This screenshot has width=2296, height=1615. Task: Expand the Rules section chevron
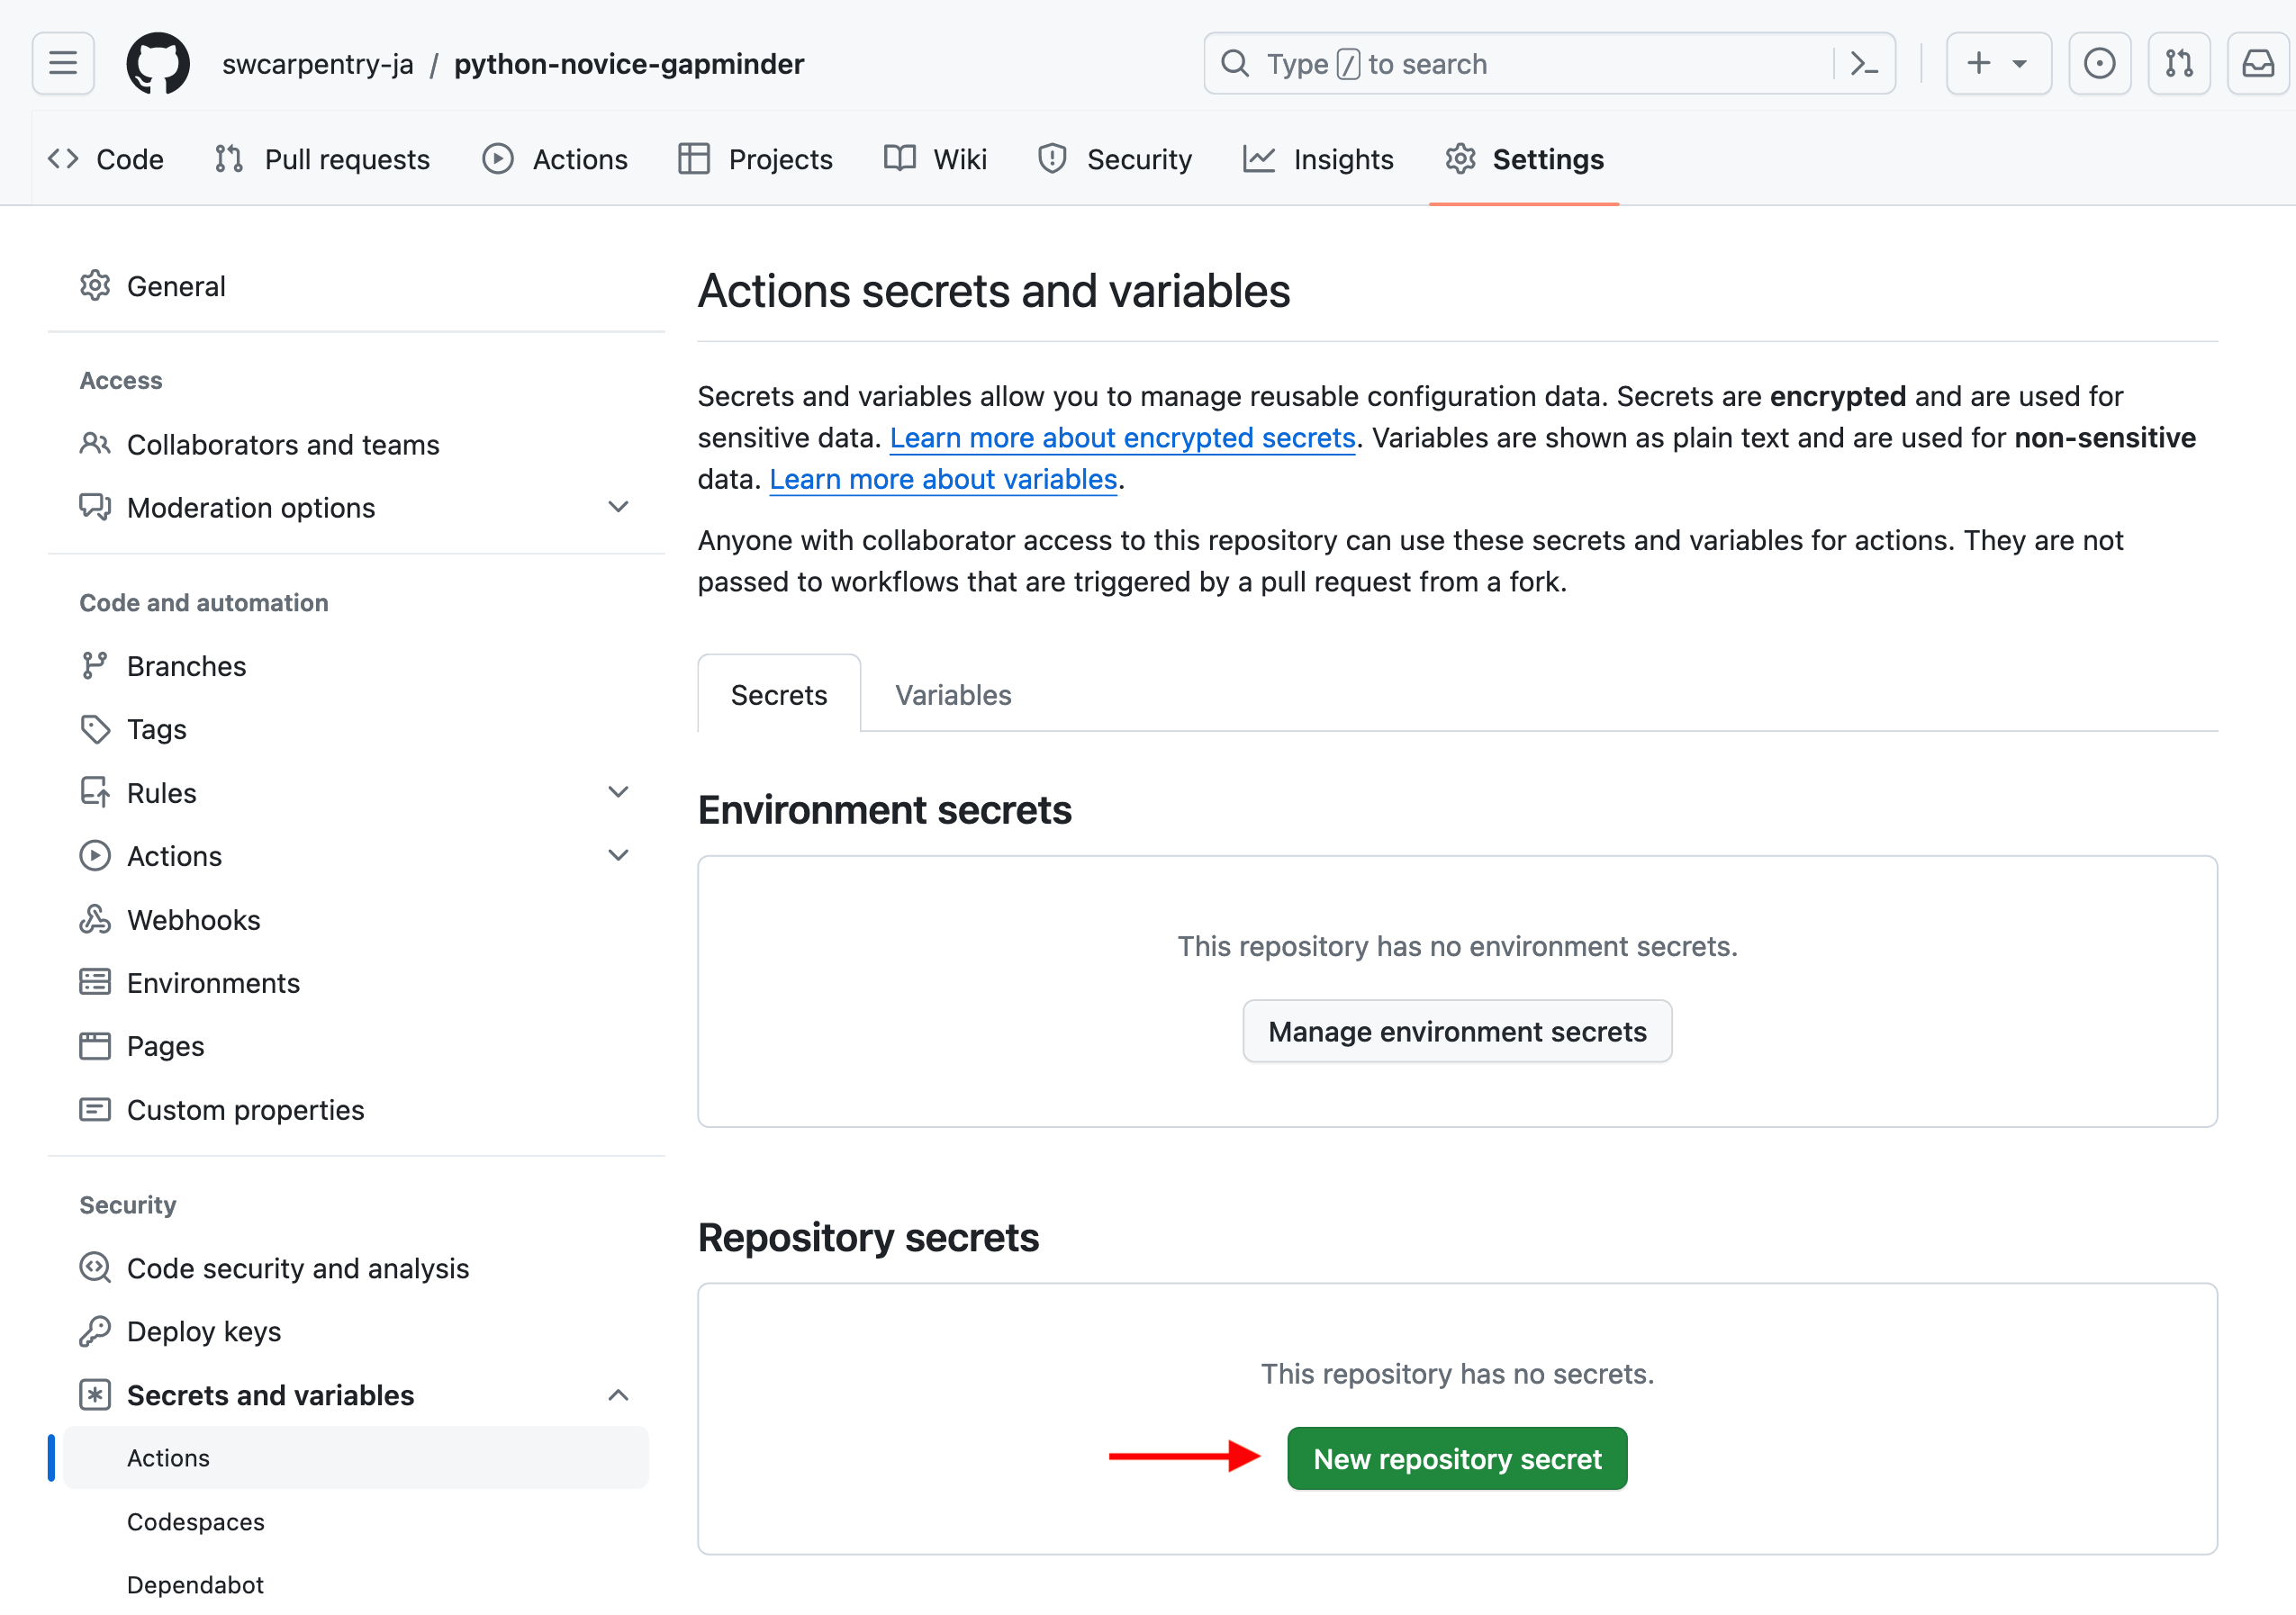click(619, 793)
